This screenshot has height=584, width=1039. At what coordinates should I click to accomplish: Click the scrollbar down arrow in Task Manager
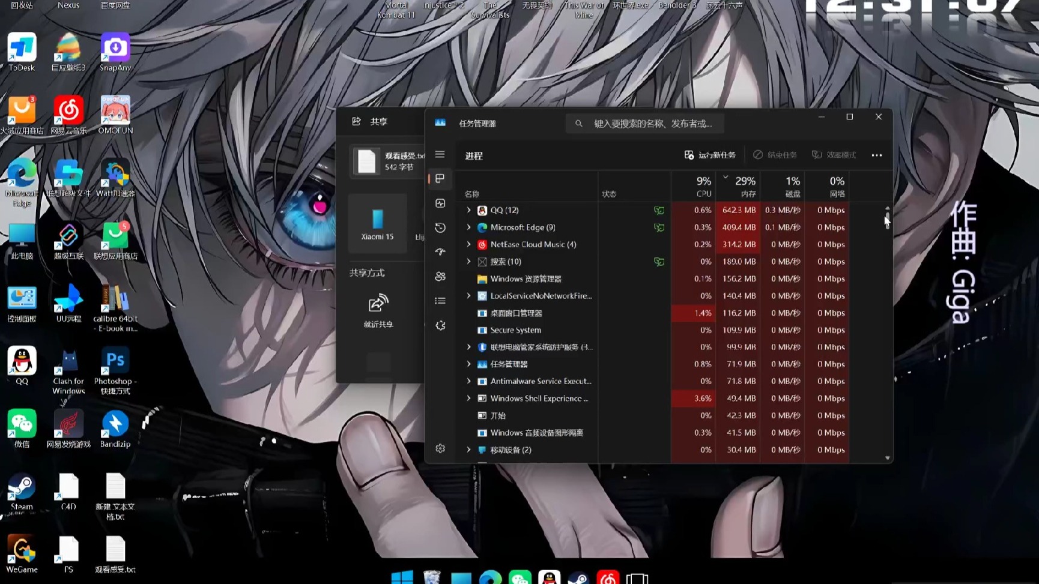[x=887, y=458]
